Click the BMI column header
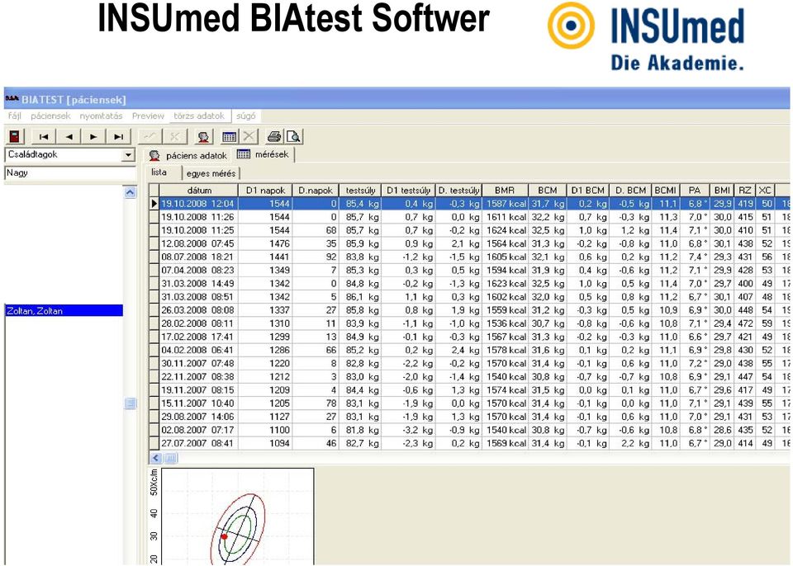The height and width of the screenshot is (566, 793). 722,190
